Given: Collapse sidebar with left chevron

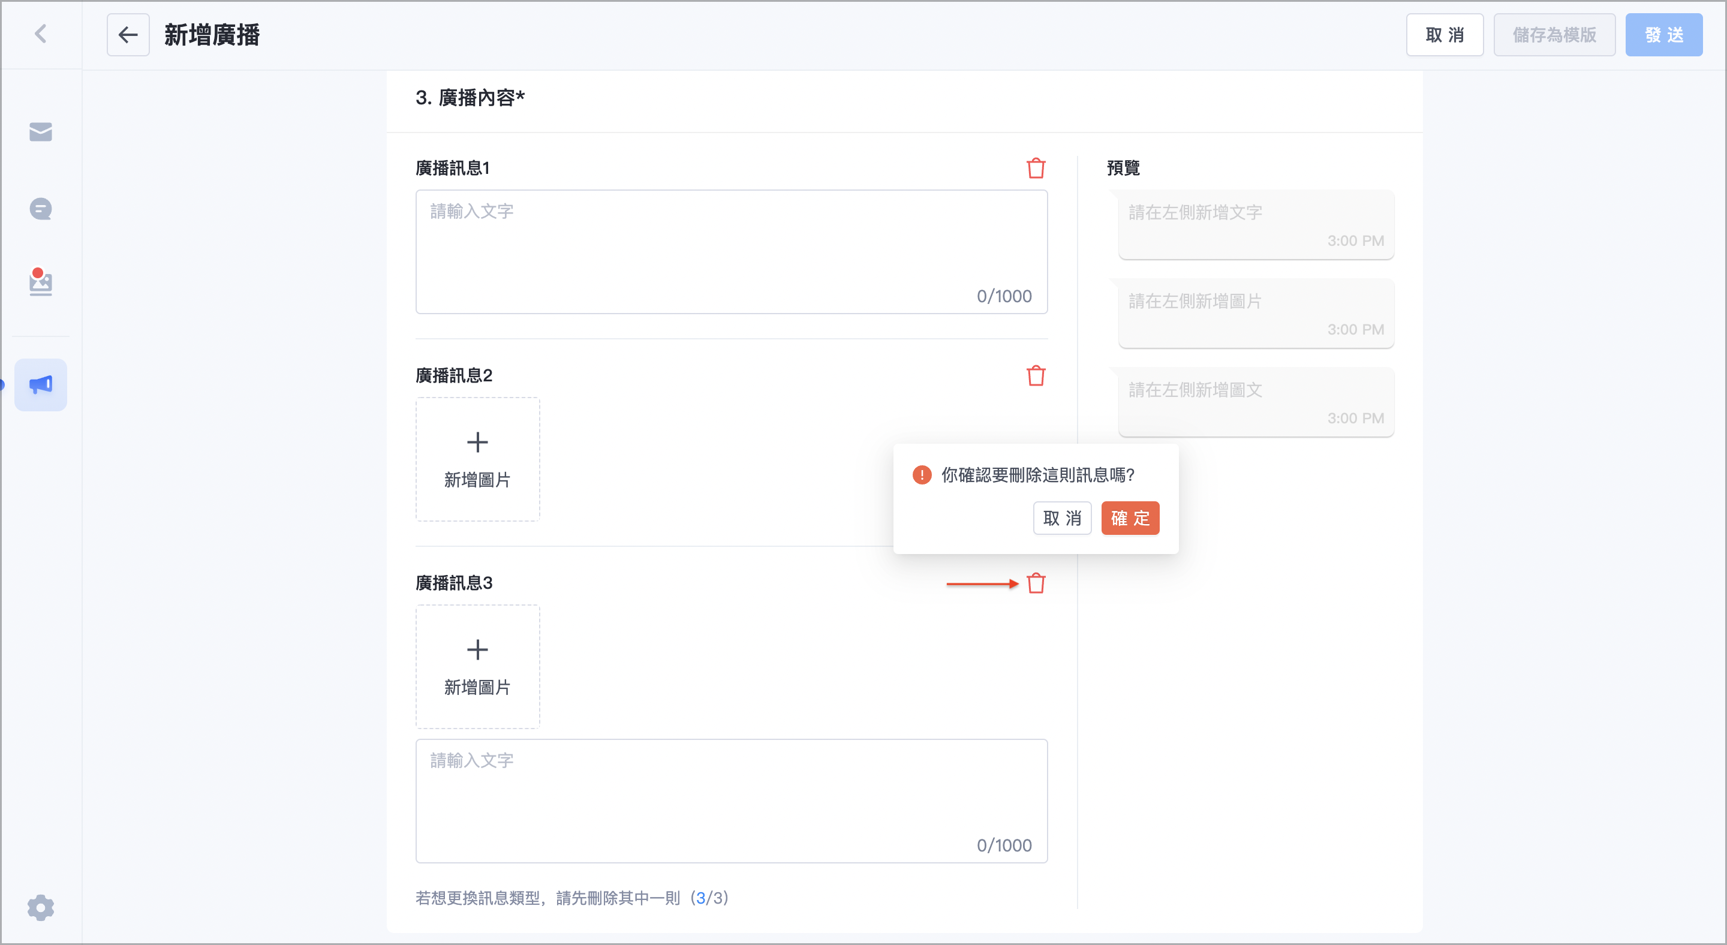Looking at the screenshot, I should tap(41, 34).
